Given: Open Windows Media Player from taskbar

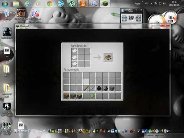Looking at the screenshot, I should [38, 4].
